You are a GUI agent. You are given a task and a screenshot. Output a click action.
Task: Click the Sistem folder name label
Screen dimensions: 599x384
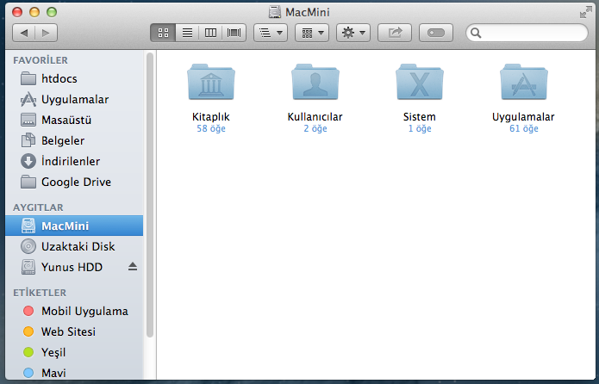420,117
